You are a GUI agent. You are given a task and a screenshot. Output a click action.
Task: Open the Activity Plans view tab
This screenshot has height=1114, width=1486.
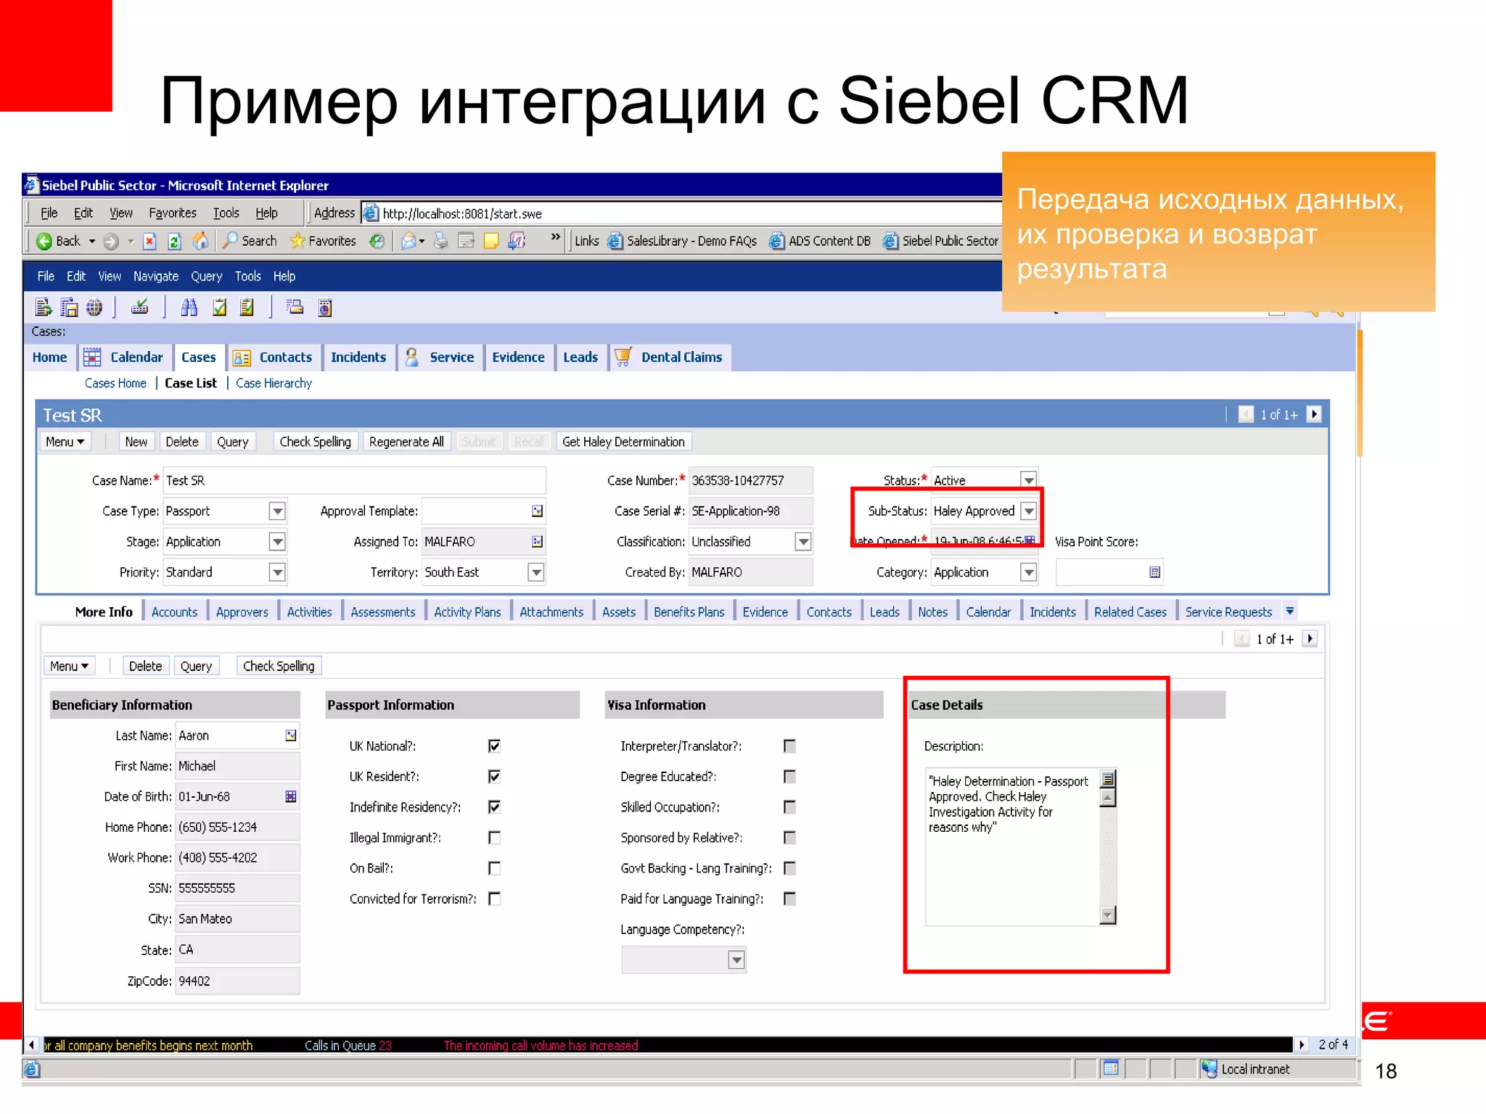[467, 612]
